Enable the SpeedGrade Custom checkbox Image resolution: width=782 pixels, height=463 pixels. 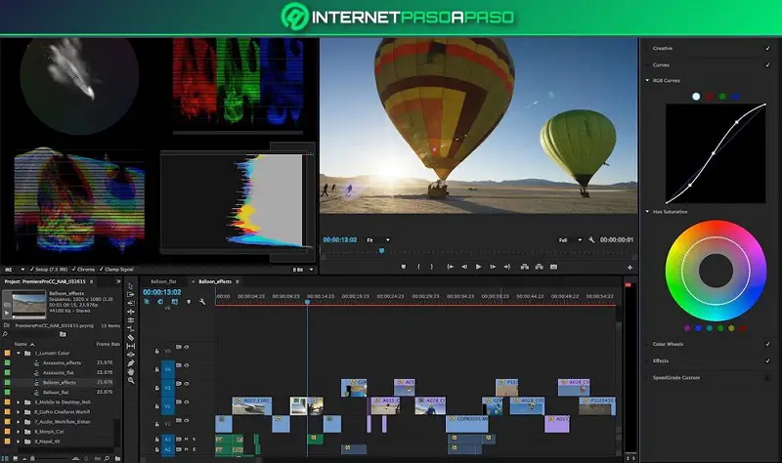pyautogui.click(x=767, y=376)
